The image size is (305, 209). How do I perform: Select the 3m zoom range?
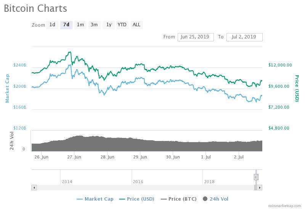(94, 25)
